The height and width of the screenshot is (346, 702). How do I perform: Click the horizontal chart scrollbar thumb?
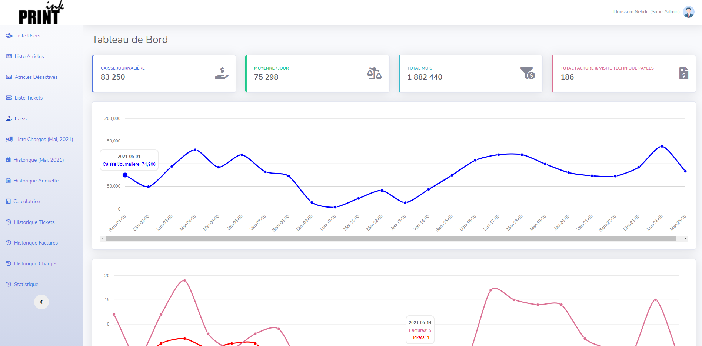point(391,239)
